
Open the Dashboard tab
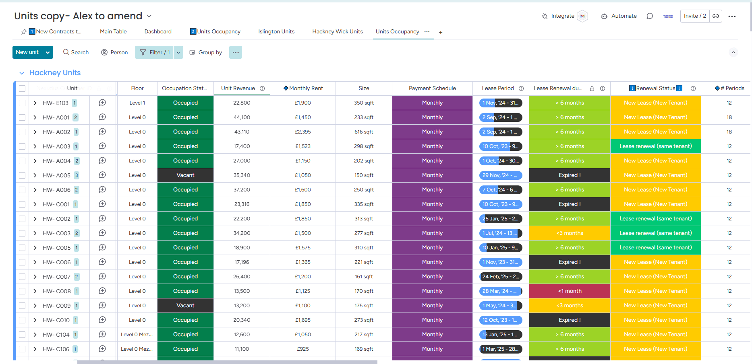click(x=158, y=31)
